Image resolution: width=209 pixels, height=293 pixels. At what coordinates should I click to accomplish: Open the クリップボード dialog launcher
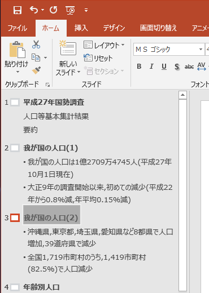coord(47,85)
